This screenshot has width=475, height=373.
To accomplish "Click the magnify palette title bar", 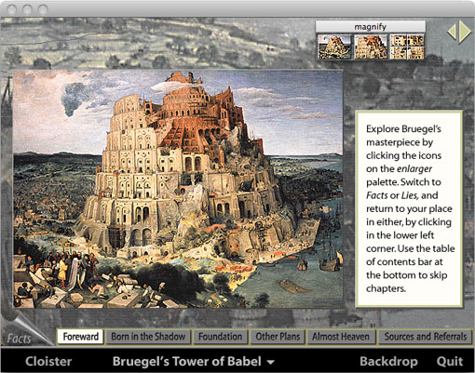I will pos(371,27).
